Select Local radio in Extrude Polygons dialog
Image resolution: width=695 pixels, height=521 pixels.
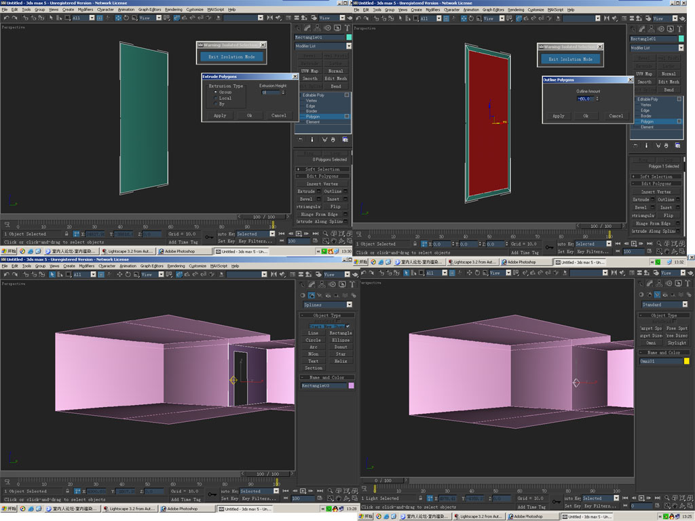click(215, 98)
